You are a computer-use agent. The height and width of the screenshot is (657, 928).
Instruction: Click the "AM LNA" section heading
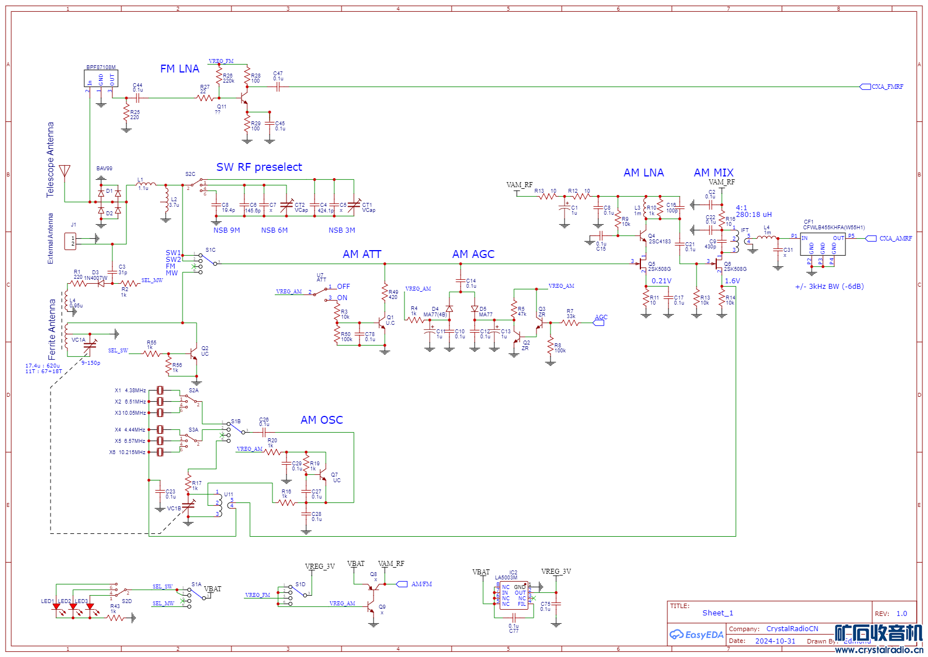644,173
